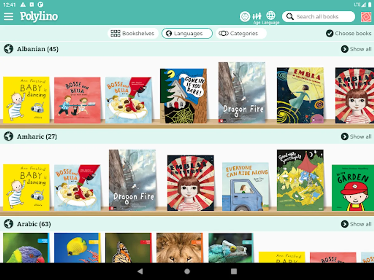Open the lion book cover

coord(180,248)
